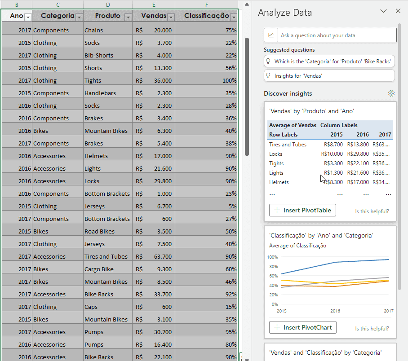The width and height of the screenshot is (408, 361).
Task: Select column E header
Action: click(x=154, y=4)
